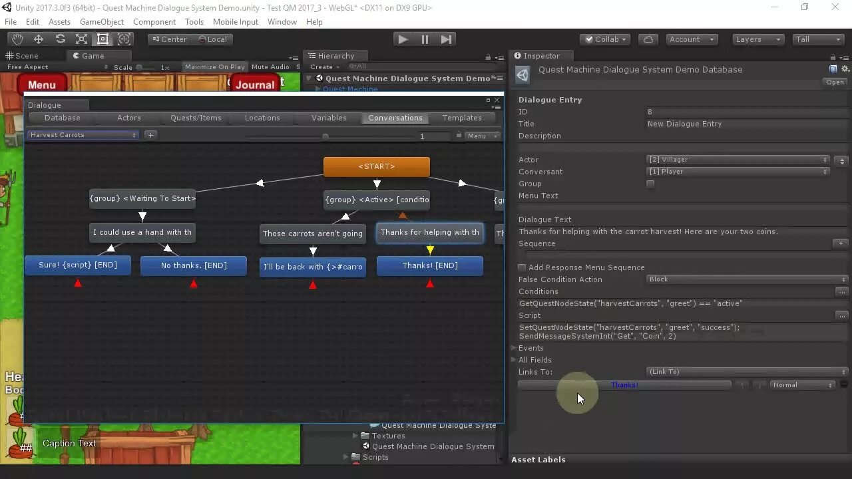
Task: Switch to the Variables tab
Action: 329,118
